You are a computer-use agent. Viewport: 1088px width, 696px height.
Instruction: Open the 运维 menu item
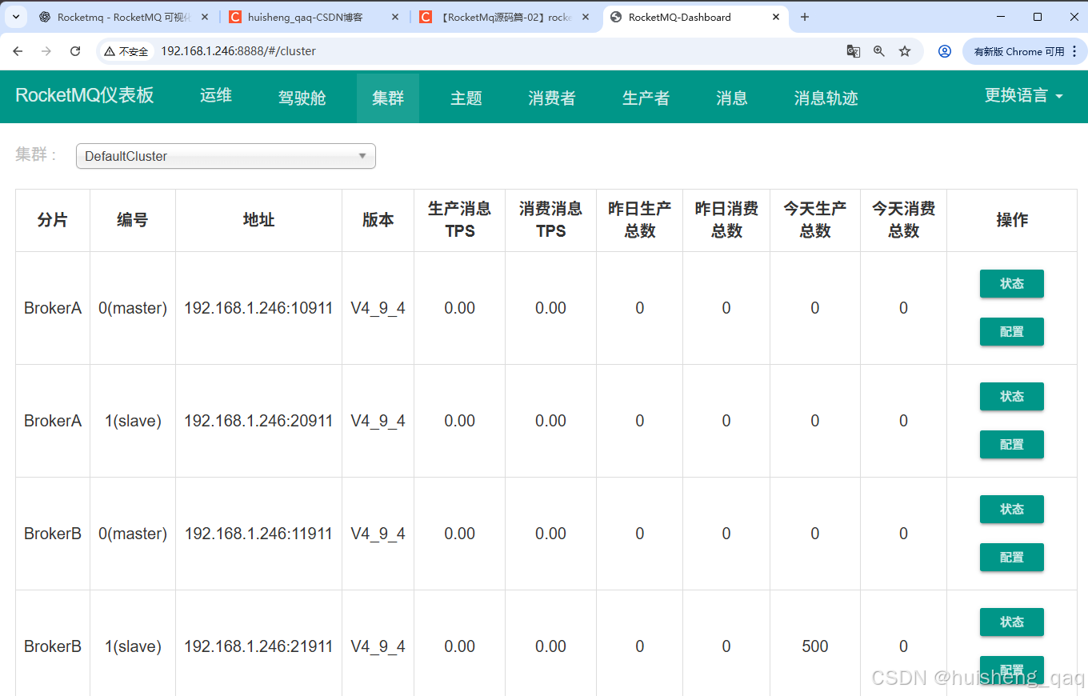pos(216,96)
